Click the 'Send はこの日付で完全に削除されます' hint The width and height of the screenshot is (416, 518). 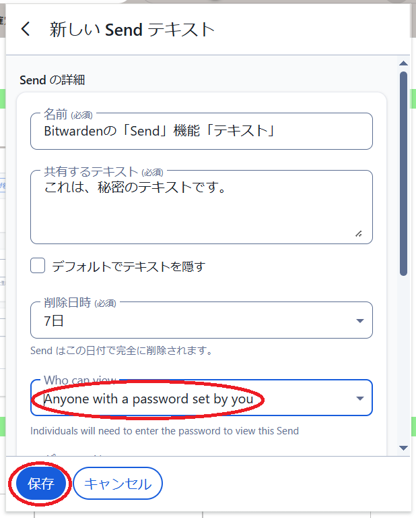(x=122, y=351)
